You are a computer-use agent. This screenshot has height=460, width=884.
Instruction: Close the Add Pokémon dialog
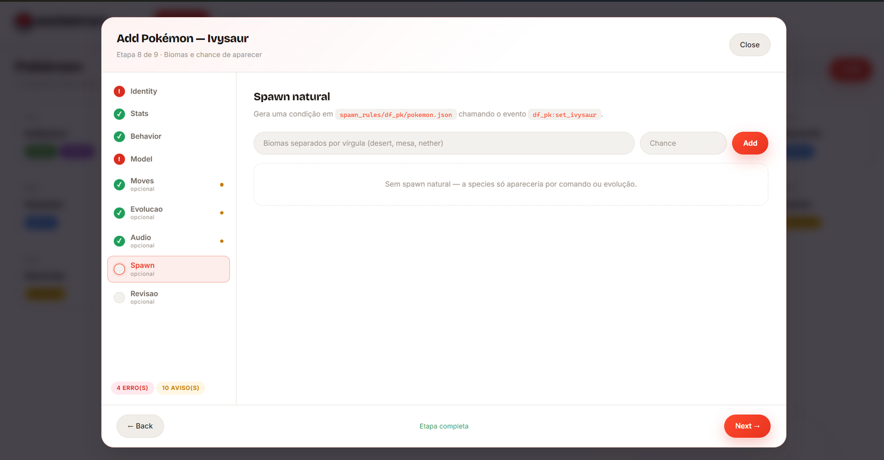click(750, 45)
